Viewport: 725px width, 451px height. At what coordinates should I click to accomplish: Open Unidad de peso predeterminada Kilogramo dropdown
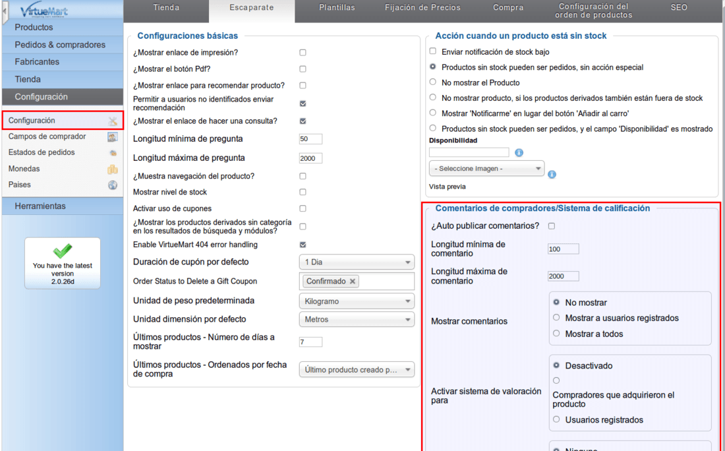(357, 301)
